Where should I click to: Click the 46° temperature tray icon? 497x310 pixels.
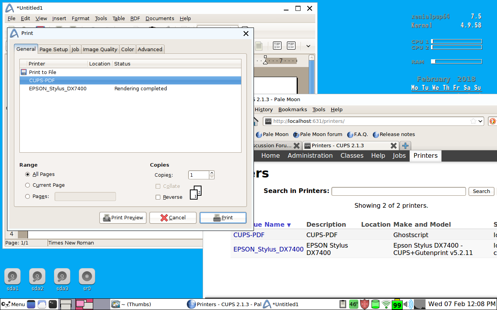[x=354, y=304]
